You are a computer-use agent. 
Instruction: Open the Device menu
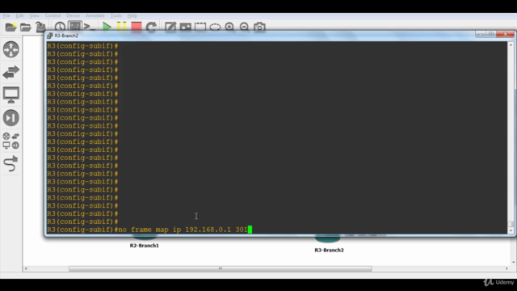[73, 15]
